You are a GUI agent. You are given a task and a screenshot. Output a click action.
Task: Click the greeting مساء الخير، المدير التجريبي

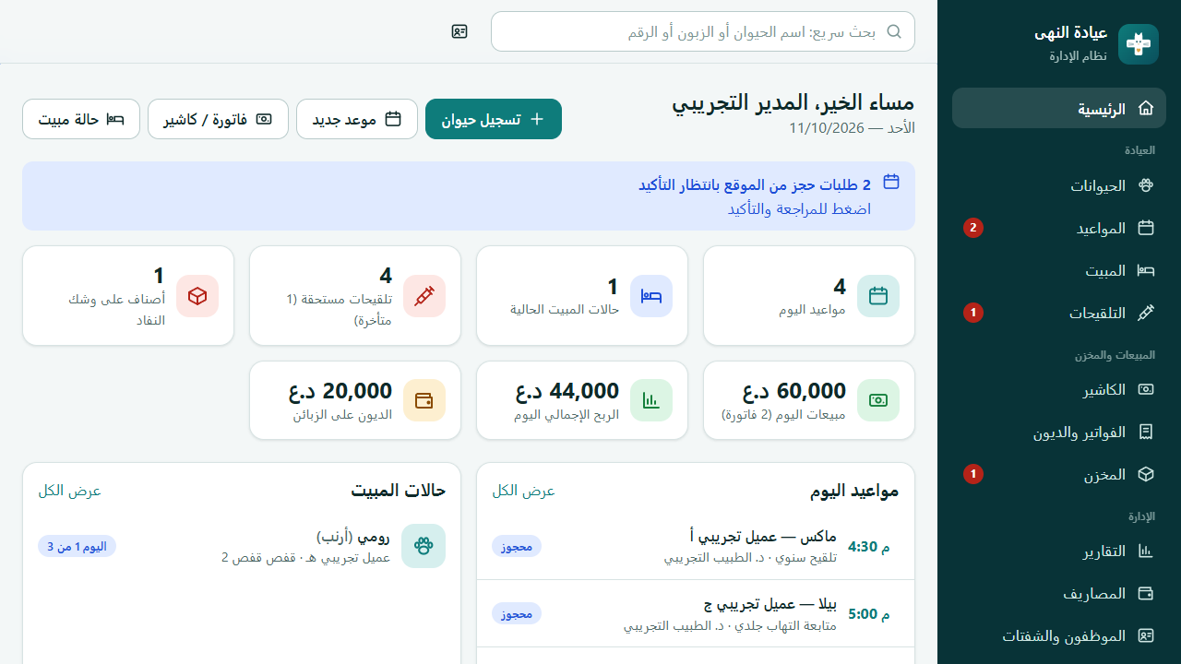pyautogui.click(x=793, y=101)
